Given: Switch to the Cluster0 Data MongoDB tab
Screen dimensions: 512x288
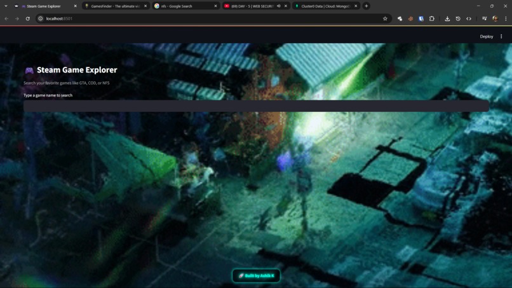Looking at the screenshot, I should [325, 6].
